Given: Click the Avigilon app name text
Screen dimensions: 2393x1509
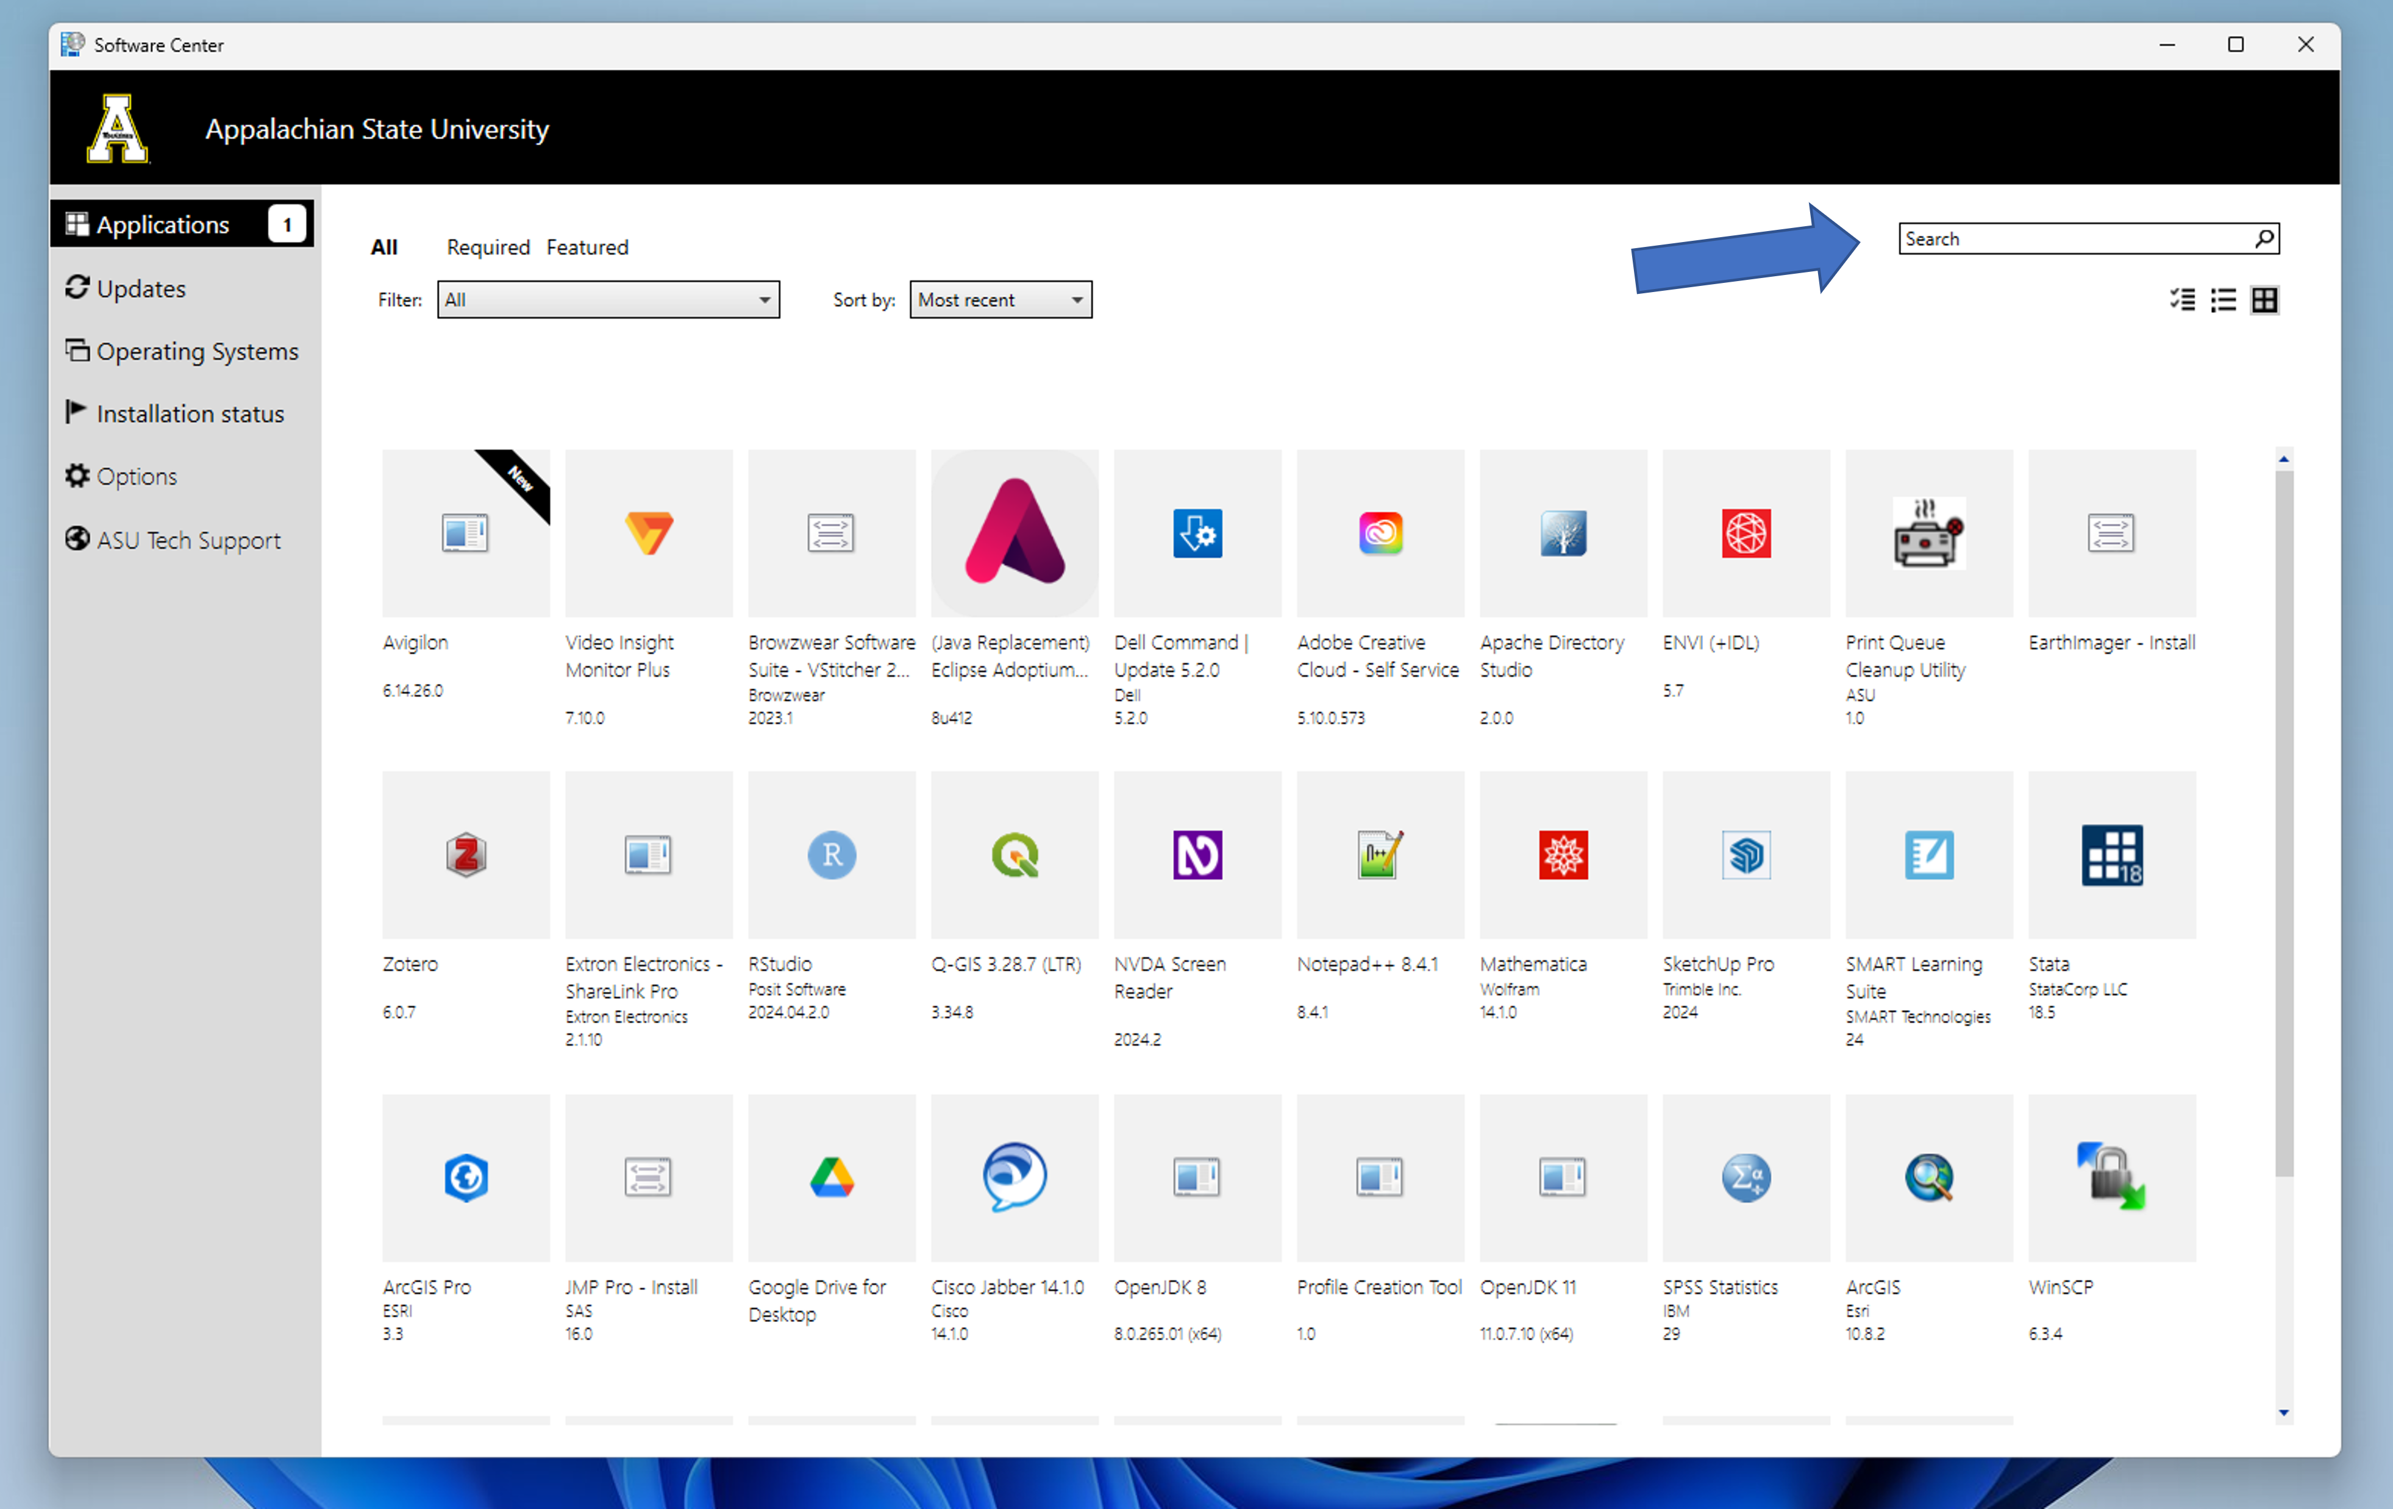Looking at the screenshot, I should tap(415, 642).
